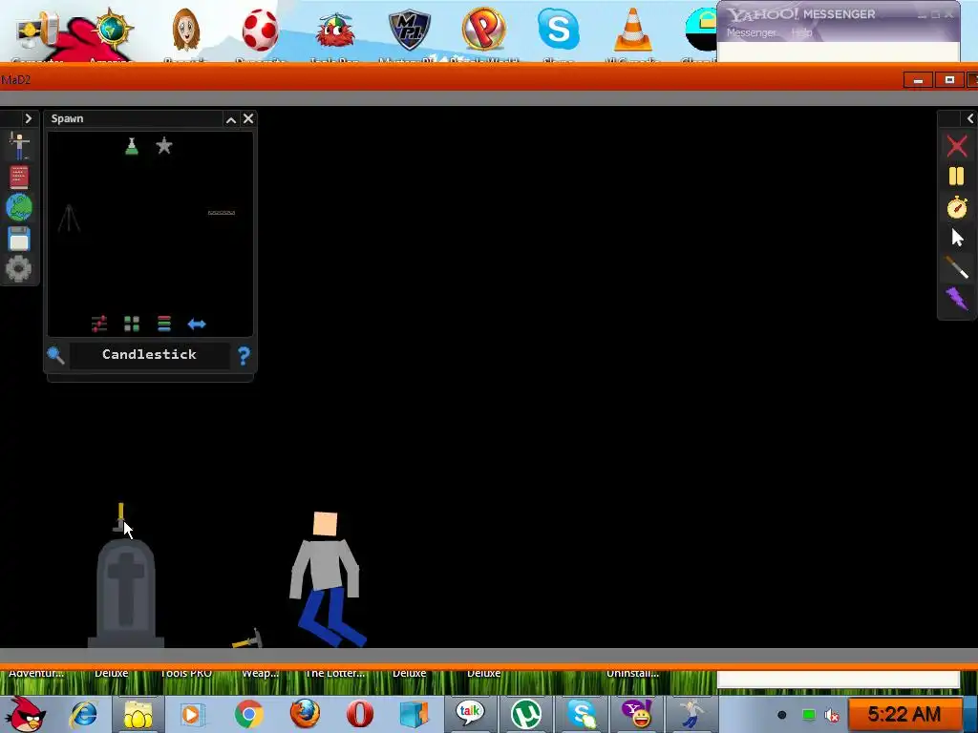The width and height of the screenshot is (978, 733).
Task: Collapse the Spawn panel with the caret
Action: tap(231, 119)
